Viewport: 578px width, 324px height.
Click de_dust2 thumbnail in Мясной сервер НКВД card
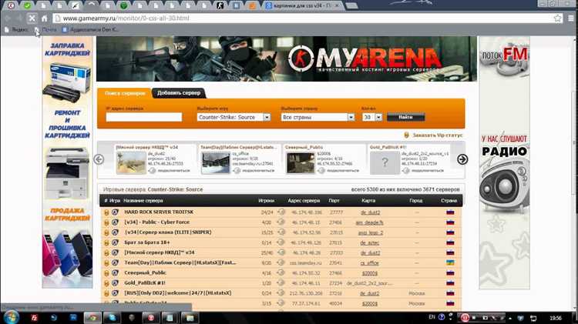(x=131, y=162)
